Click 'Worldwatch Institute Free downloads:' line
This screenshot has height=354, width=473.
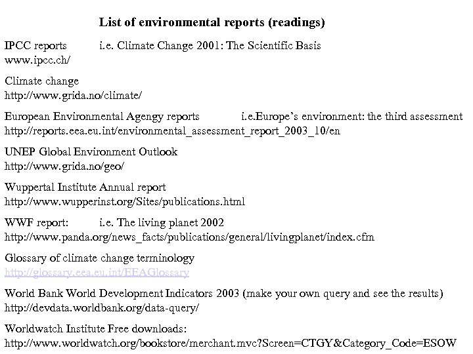pos(96,328)
